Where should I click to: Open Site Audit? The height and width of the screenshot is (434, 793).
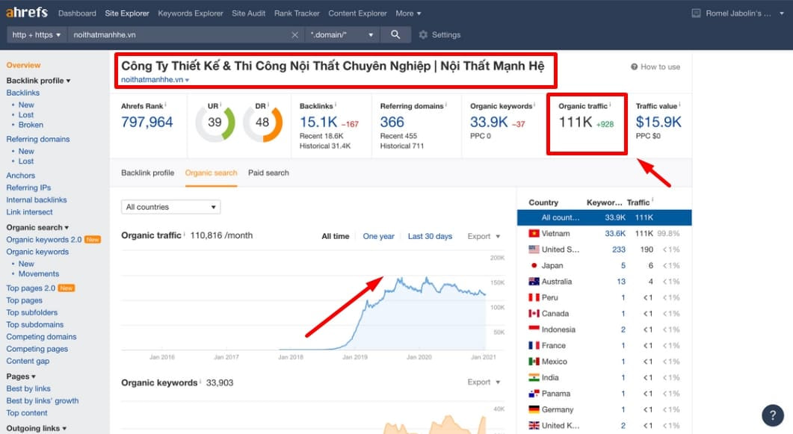click(x=248, y=13)
